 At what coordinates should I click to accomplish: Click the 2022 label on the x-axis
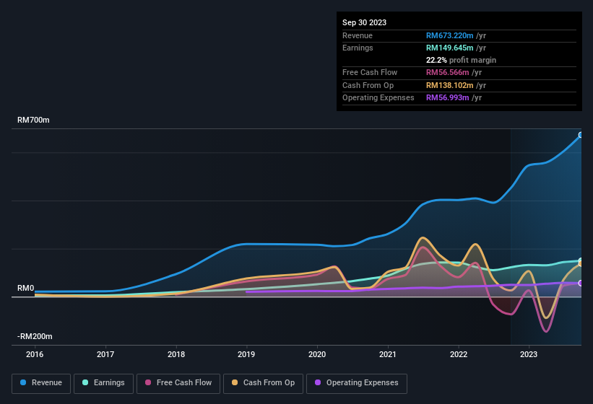[x=459, y=354]
